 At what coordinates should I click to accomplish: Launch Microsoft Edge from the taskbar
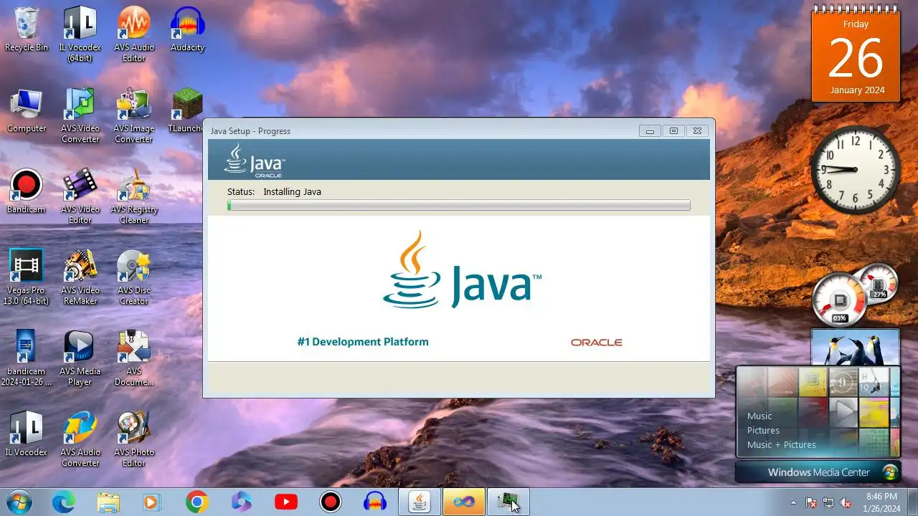[x=64, y=502]
